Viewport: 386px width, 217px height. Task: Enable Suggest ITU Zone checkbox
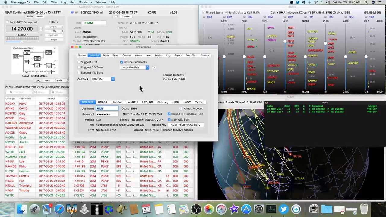pos(79,73)
